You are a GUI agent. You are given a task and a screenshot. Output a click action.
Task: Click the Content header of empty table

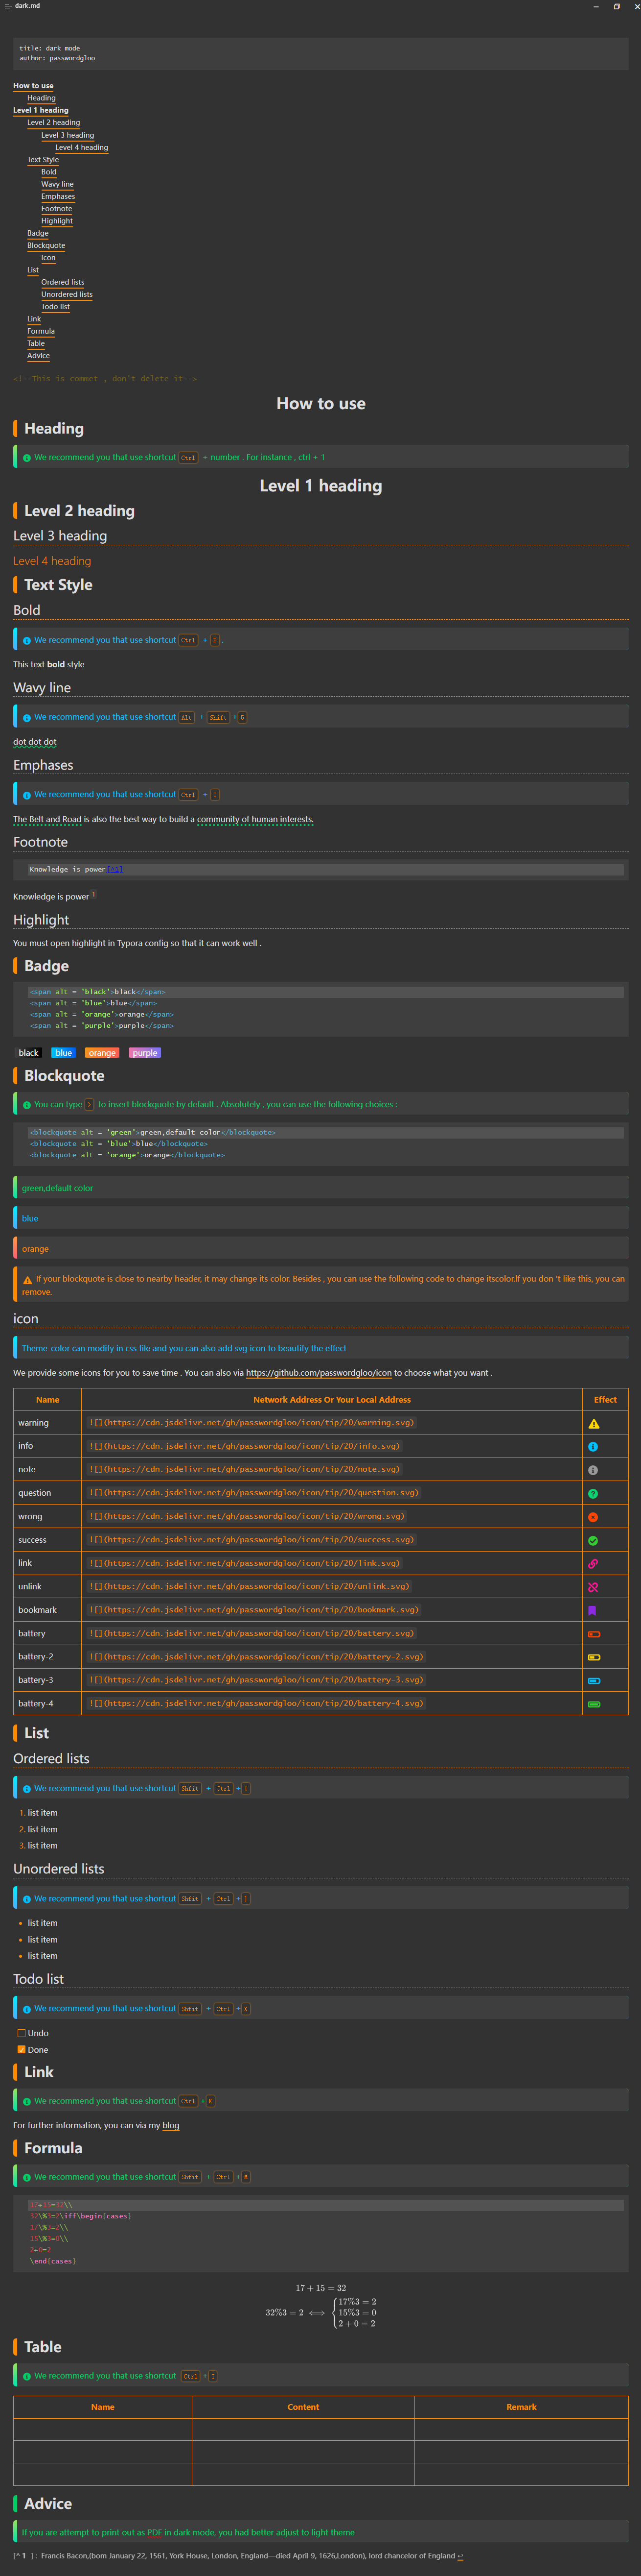coord(303,2408)
